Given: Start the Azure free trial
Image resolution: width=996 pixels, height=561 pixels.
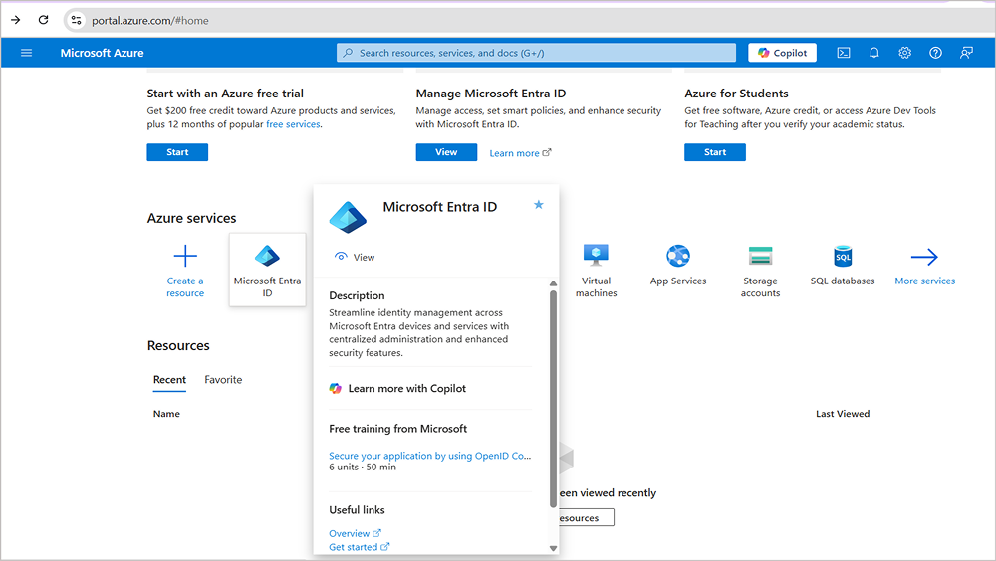Looking at the screenshot, I should coord(177,152).
